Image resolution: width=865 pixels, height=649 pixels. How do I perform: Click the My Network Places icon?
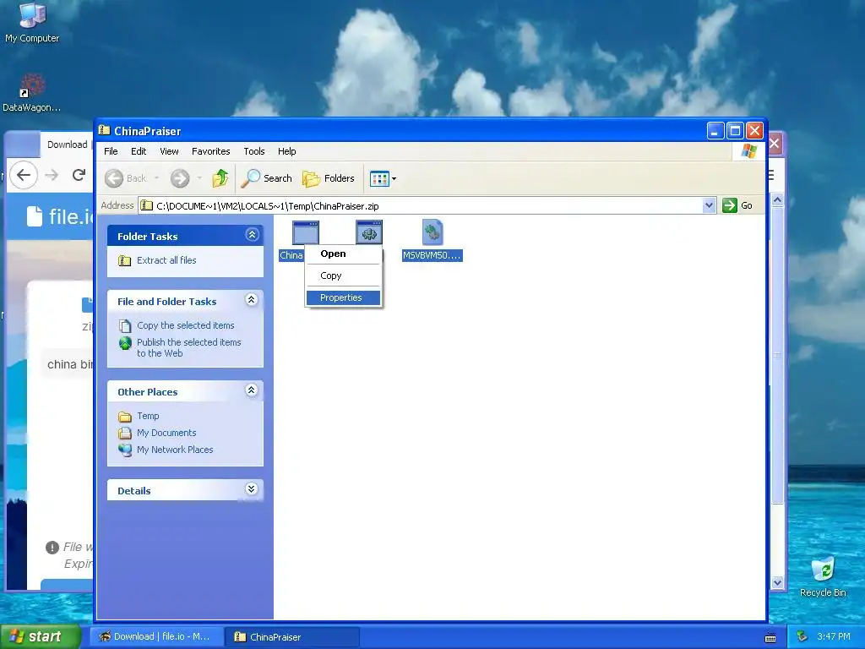(x=125, y=450)
